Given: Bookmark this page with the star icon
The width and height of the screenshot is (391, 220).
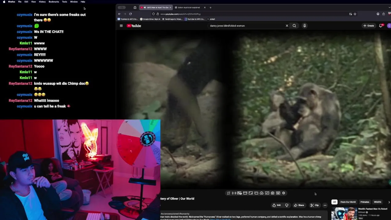Looking at the screenshot, I should [x=355, y=14].
